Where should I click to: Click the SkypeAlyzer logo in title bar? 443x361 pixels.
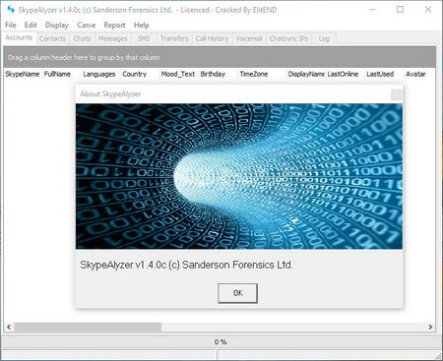pyautogui.click(x=11, y=10)
